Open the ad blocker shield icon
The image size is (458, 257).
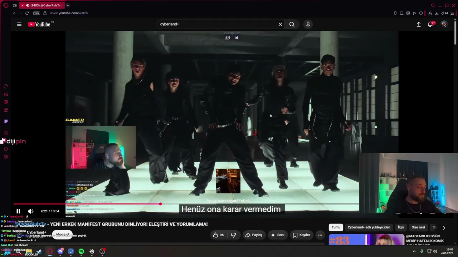coord(408,13)
